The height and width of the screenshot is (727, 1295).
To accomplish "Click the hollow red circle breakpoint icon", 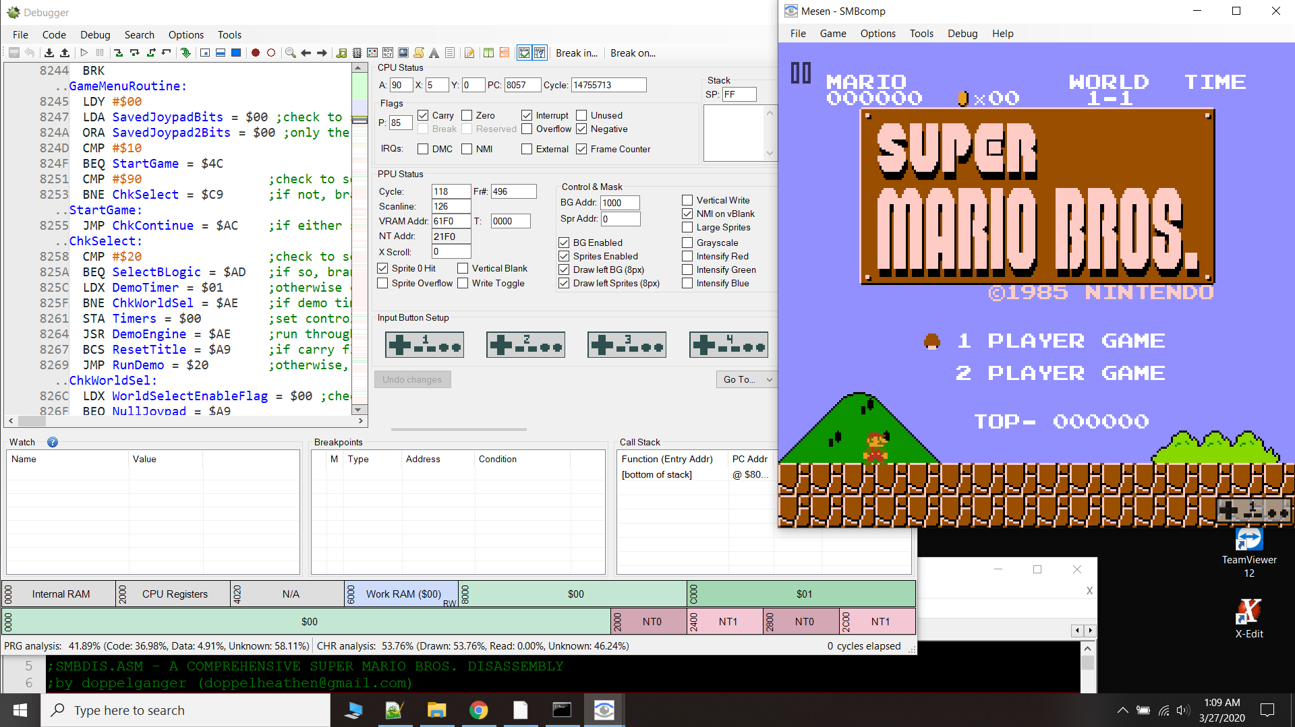I will [271, 53].
